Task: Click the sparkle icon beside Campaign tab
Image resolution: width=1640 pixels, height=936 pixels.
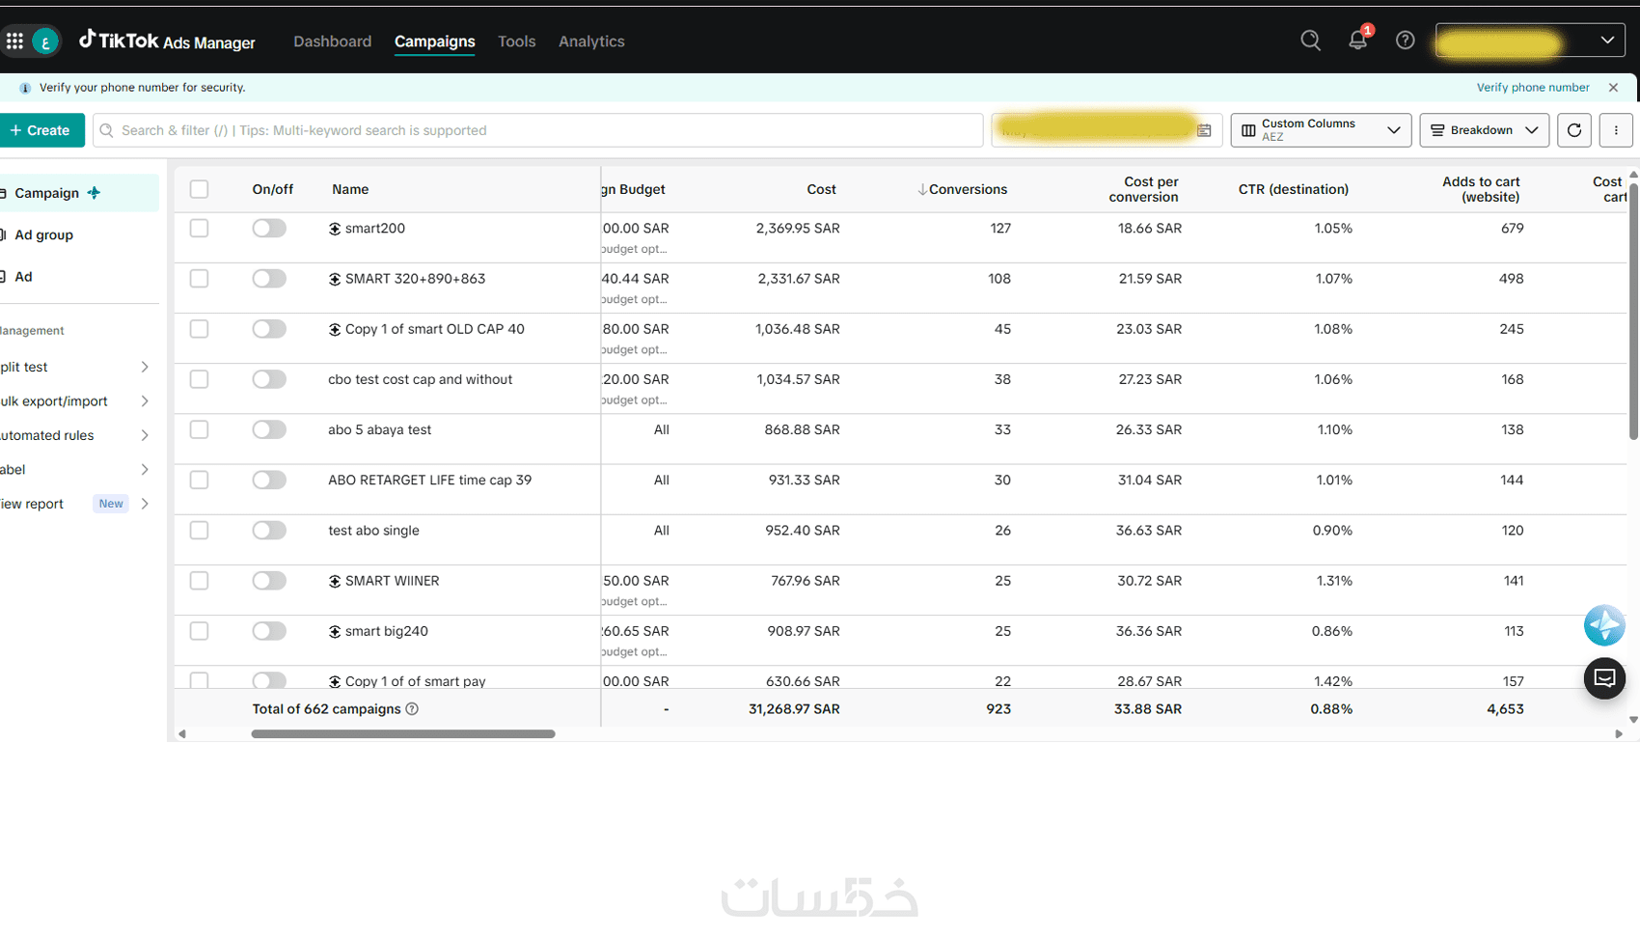Action: 94,193
